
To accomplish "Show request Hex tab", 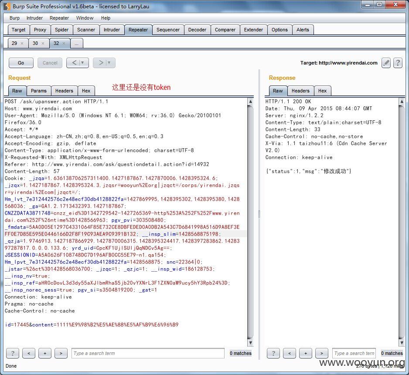I will tap(86, 91).
